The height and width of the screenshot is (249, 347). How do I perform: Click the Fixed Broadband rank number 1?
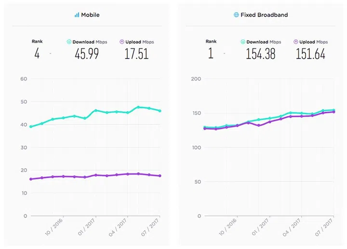pyautogui.click(x=211, y=54)
